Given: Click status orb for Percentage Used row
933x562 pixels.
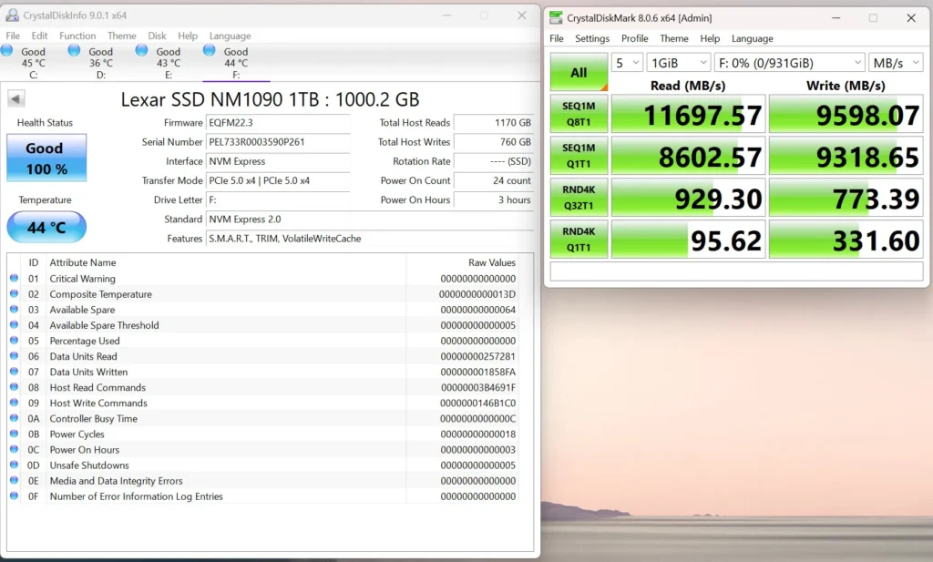Looking at the screenshot, I should (15, 340).
